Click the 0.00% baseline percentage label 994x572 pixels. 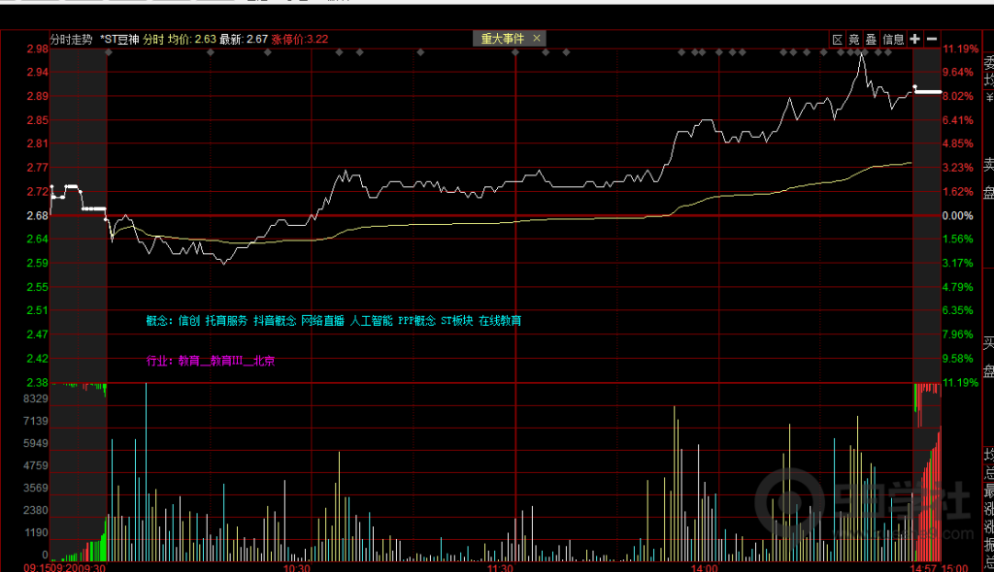pyautogui.click(x=957, y=215)
